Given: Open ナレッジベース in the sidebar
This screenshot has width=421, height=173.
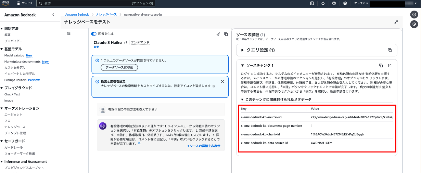Looking at the screenshot, I should click(15, 127).
